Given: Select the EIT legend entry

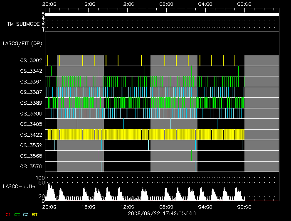Looking at the screenshot, I should point(35,214).
